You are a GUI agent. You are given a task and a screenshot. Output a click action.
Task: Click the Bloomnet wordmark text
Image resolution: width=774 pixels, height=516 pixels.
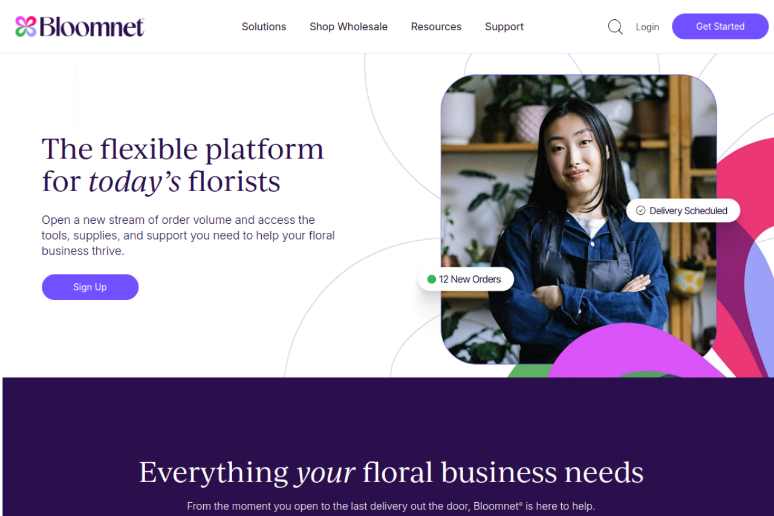92,27
